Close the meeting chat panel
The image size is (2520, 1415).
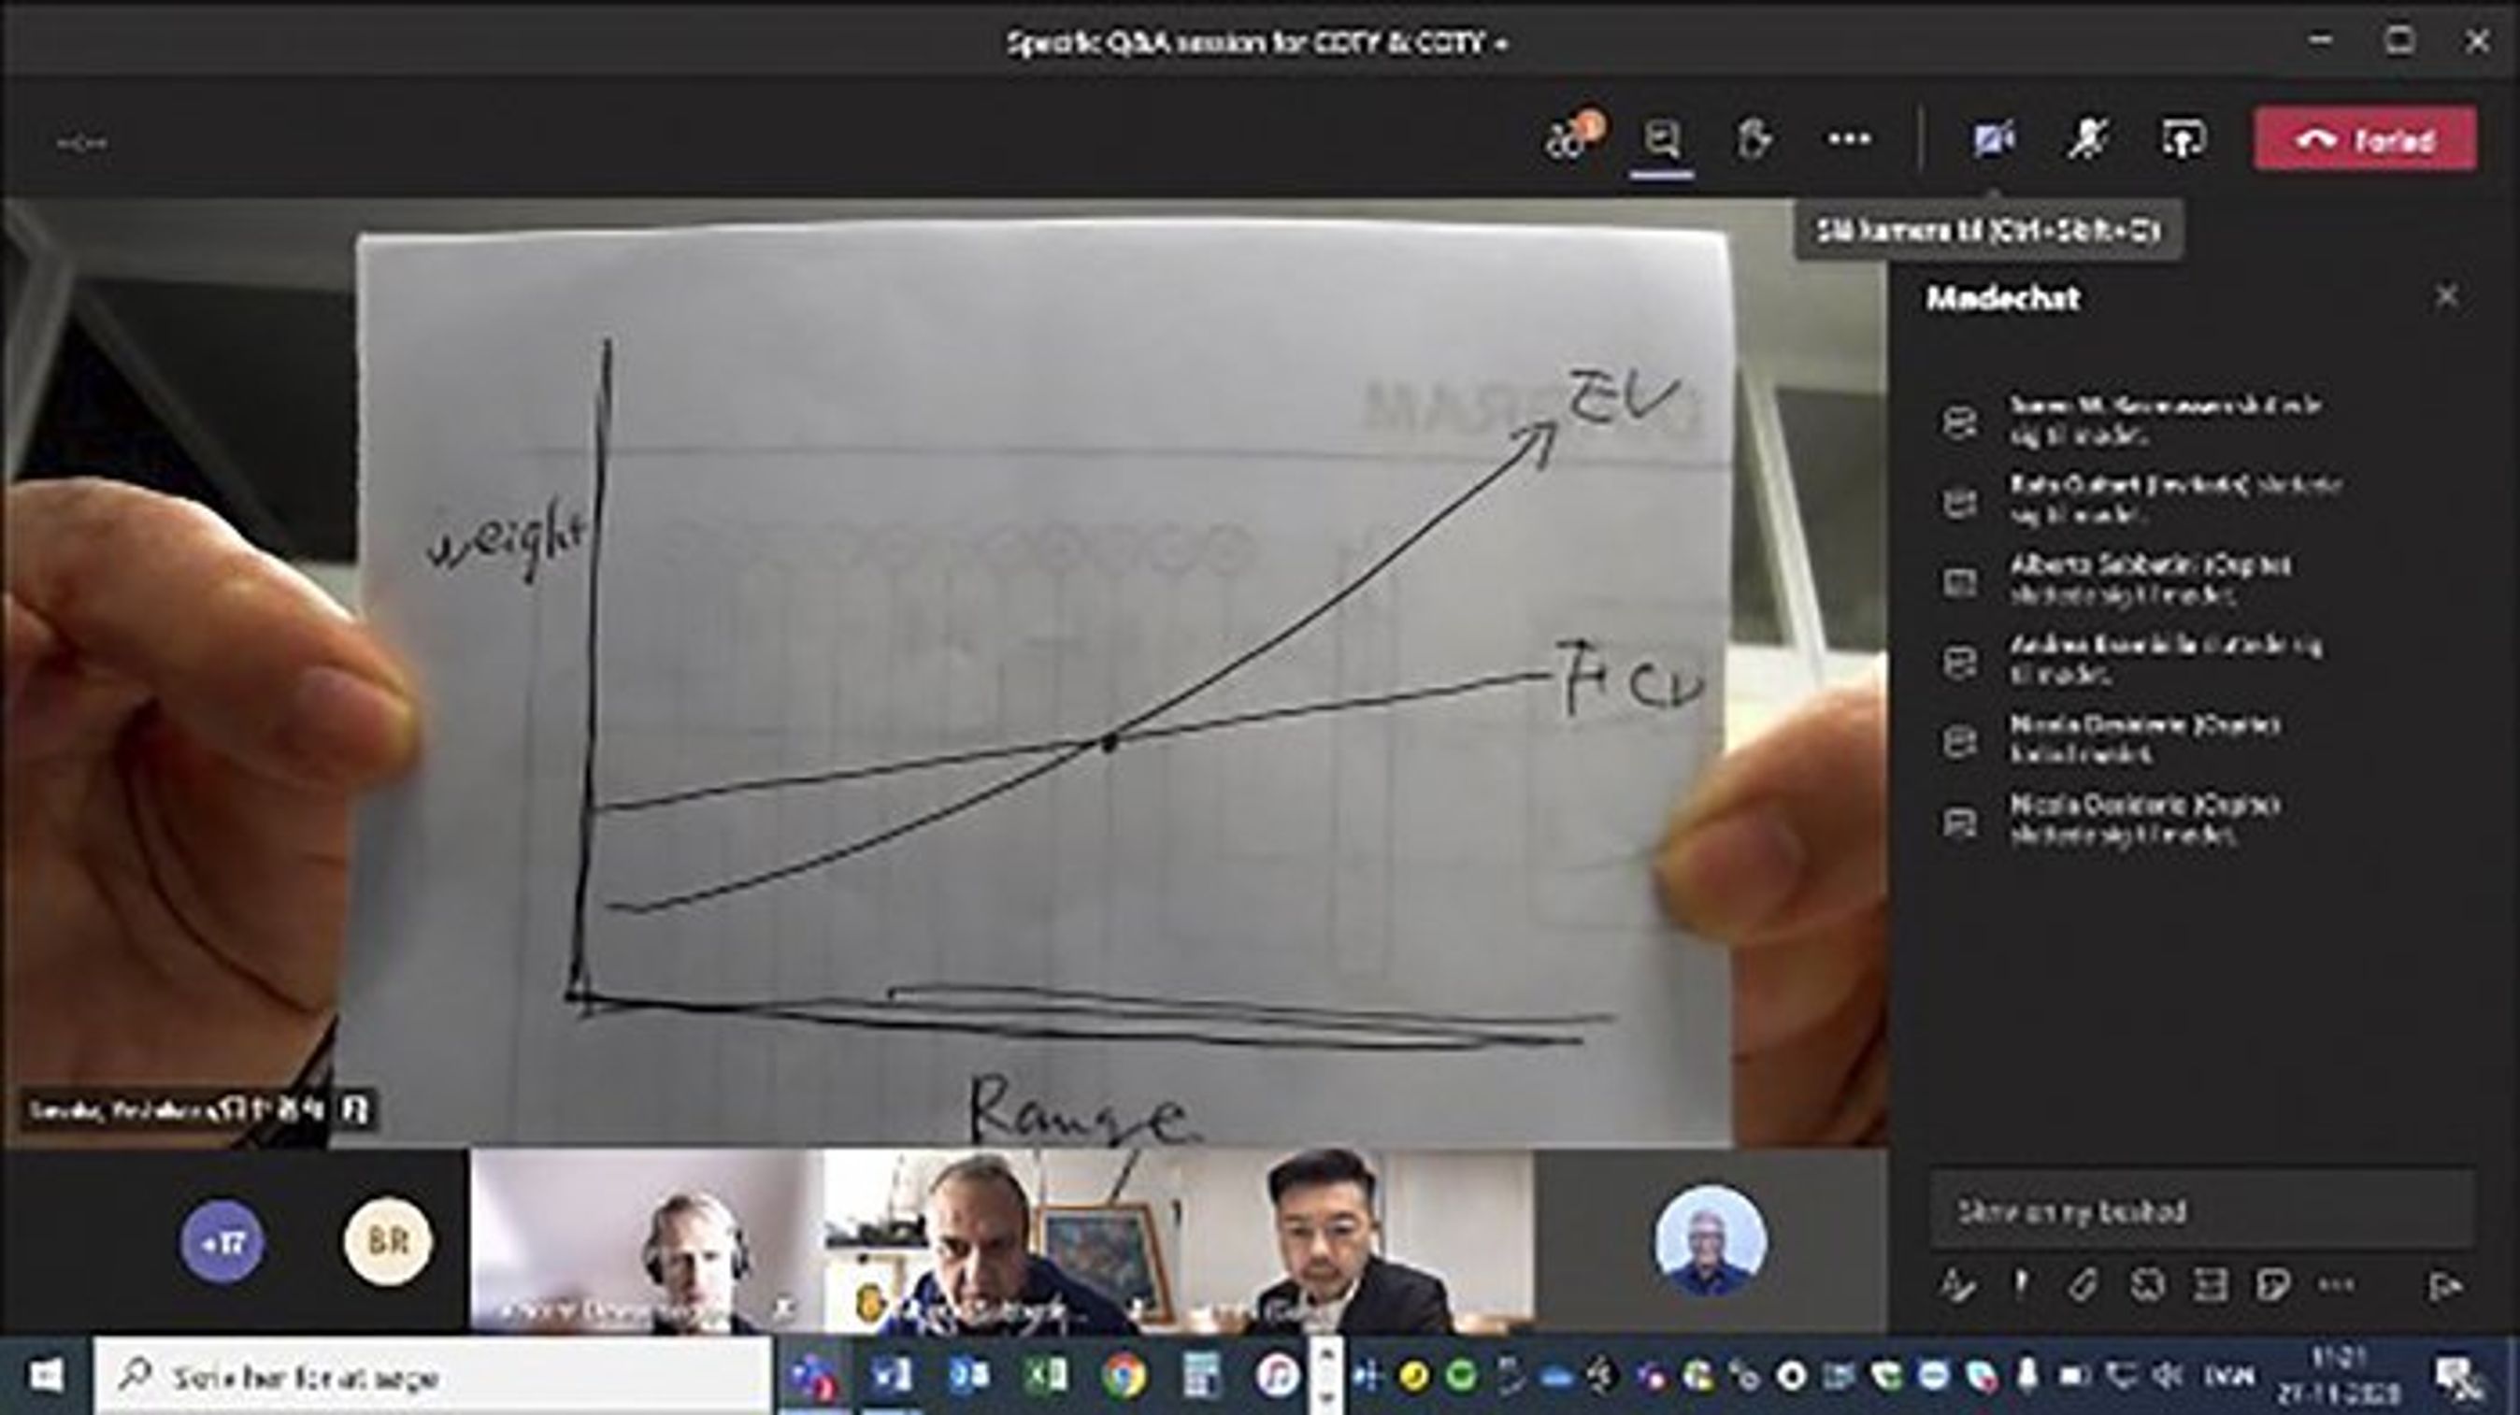click(2445, 296)
